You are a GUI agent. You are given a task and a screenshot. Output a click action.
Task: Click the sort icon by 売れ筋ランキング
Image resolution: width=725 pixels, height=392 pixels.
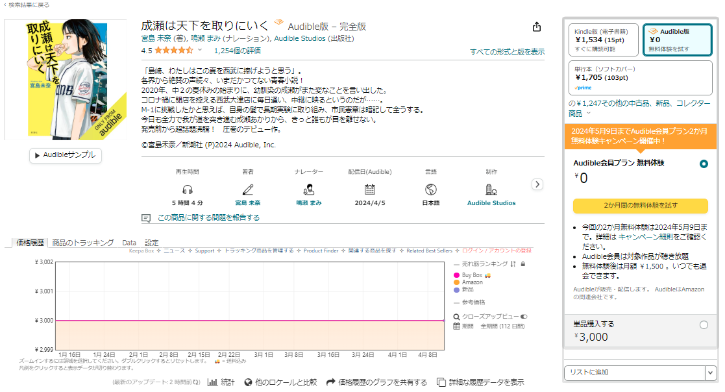(x=513, y=264)
